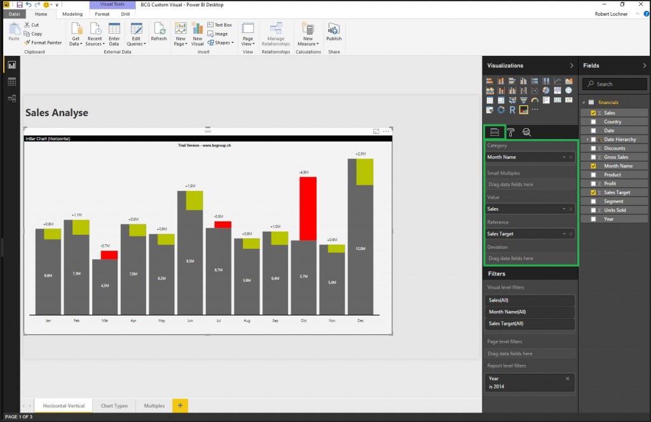Open the Modeling ribbon tab
651x422 pixels.
(x=72, y=13)
